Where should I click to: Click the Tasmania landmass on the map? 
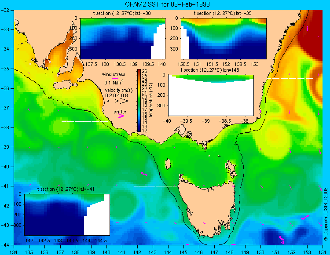[x=209, y=208]
